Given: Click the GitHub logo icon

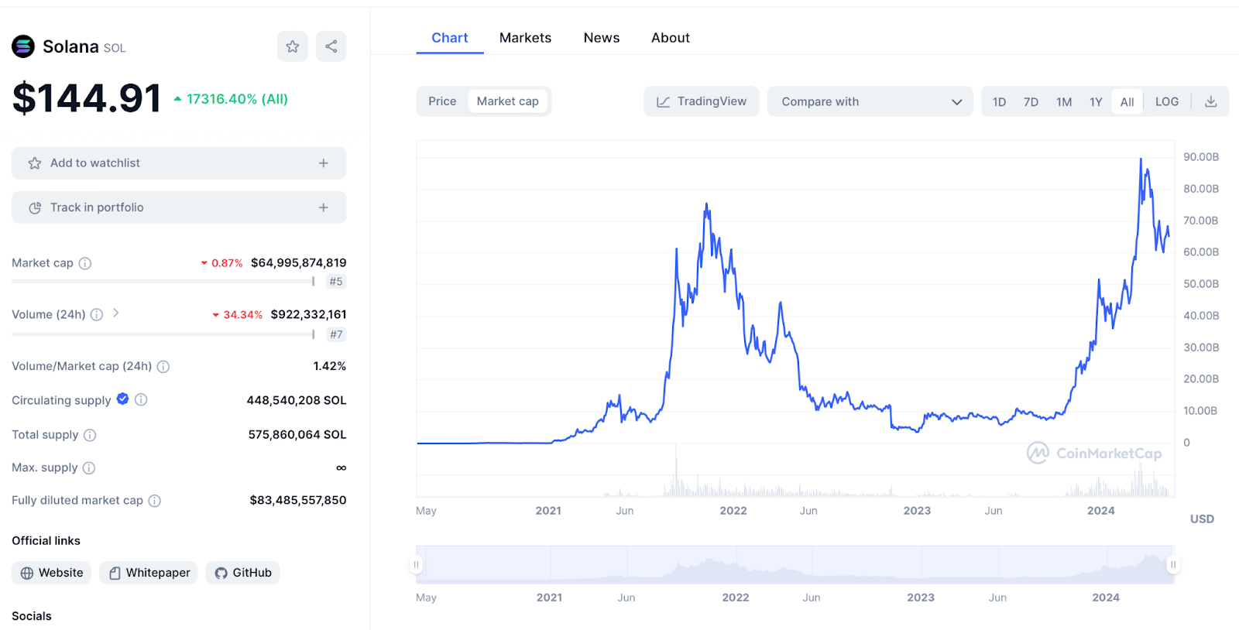Looking at the screenshot, I should point(221,573).
